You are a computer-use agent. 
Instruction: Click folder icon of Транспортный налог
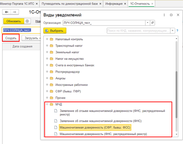point(51,46)
